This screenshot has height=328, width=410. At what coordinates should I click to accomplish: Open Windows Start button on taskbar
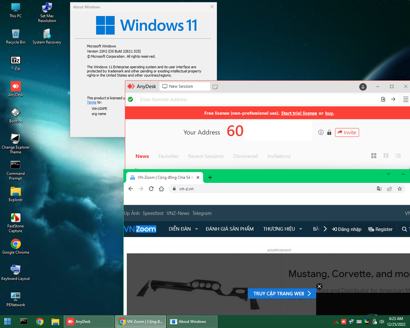coord(7,321)
